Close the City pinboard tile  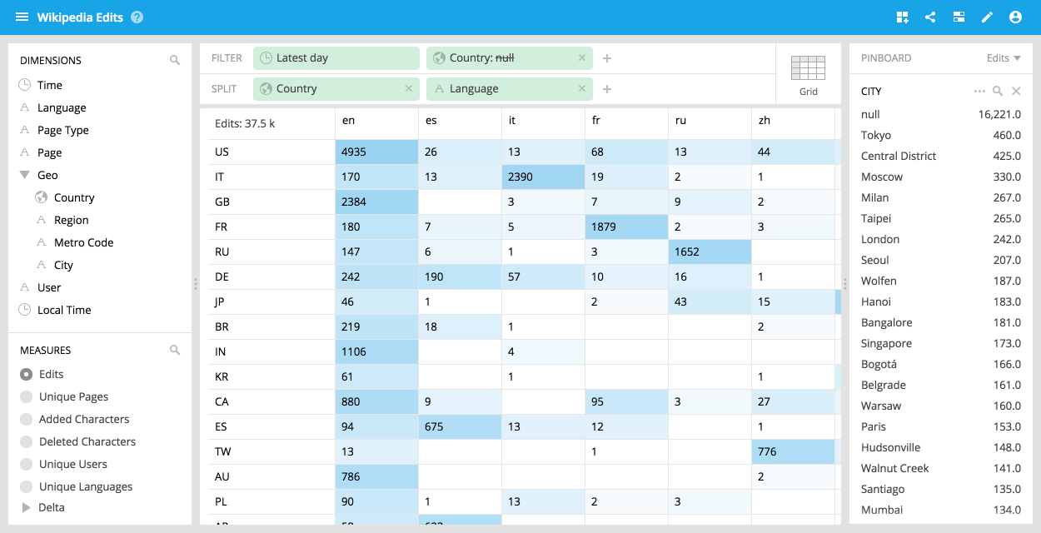pos(1016,91)
